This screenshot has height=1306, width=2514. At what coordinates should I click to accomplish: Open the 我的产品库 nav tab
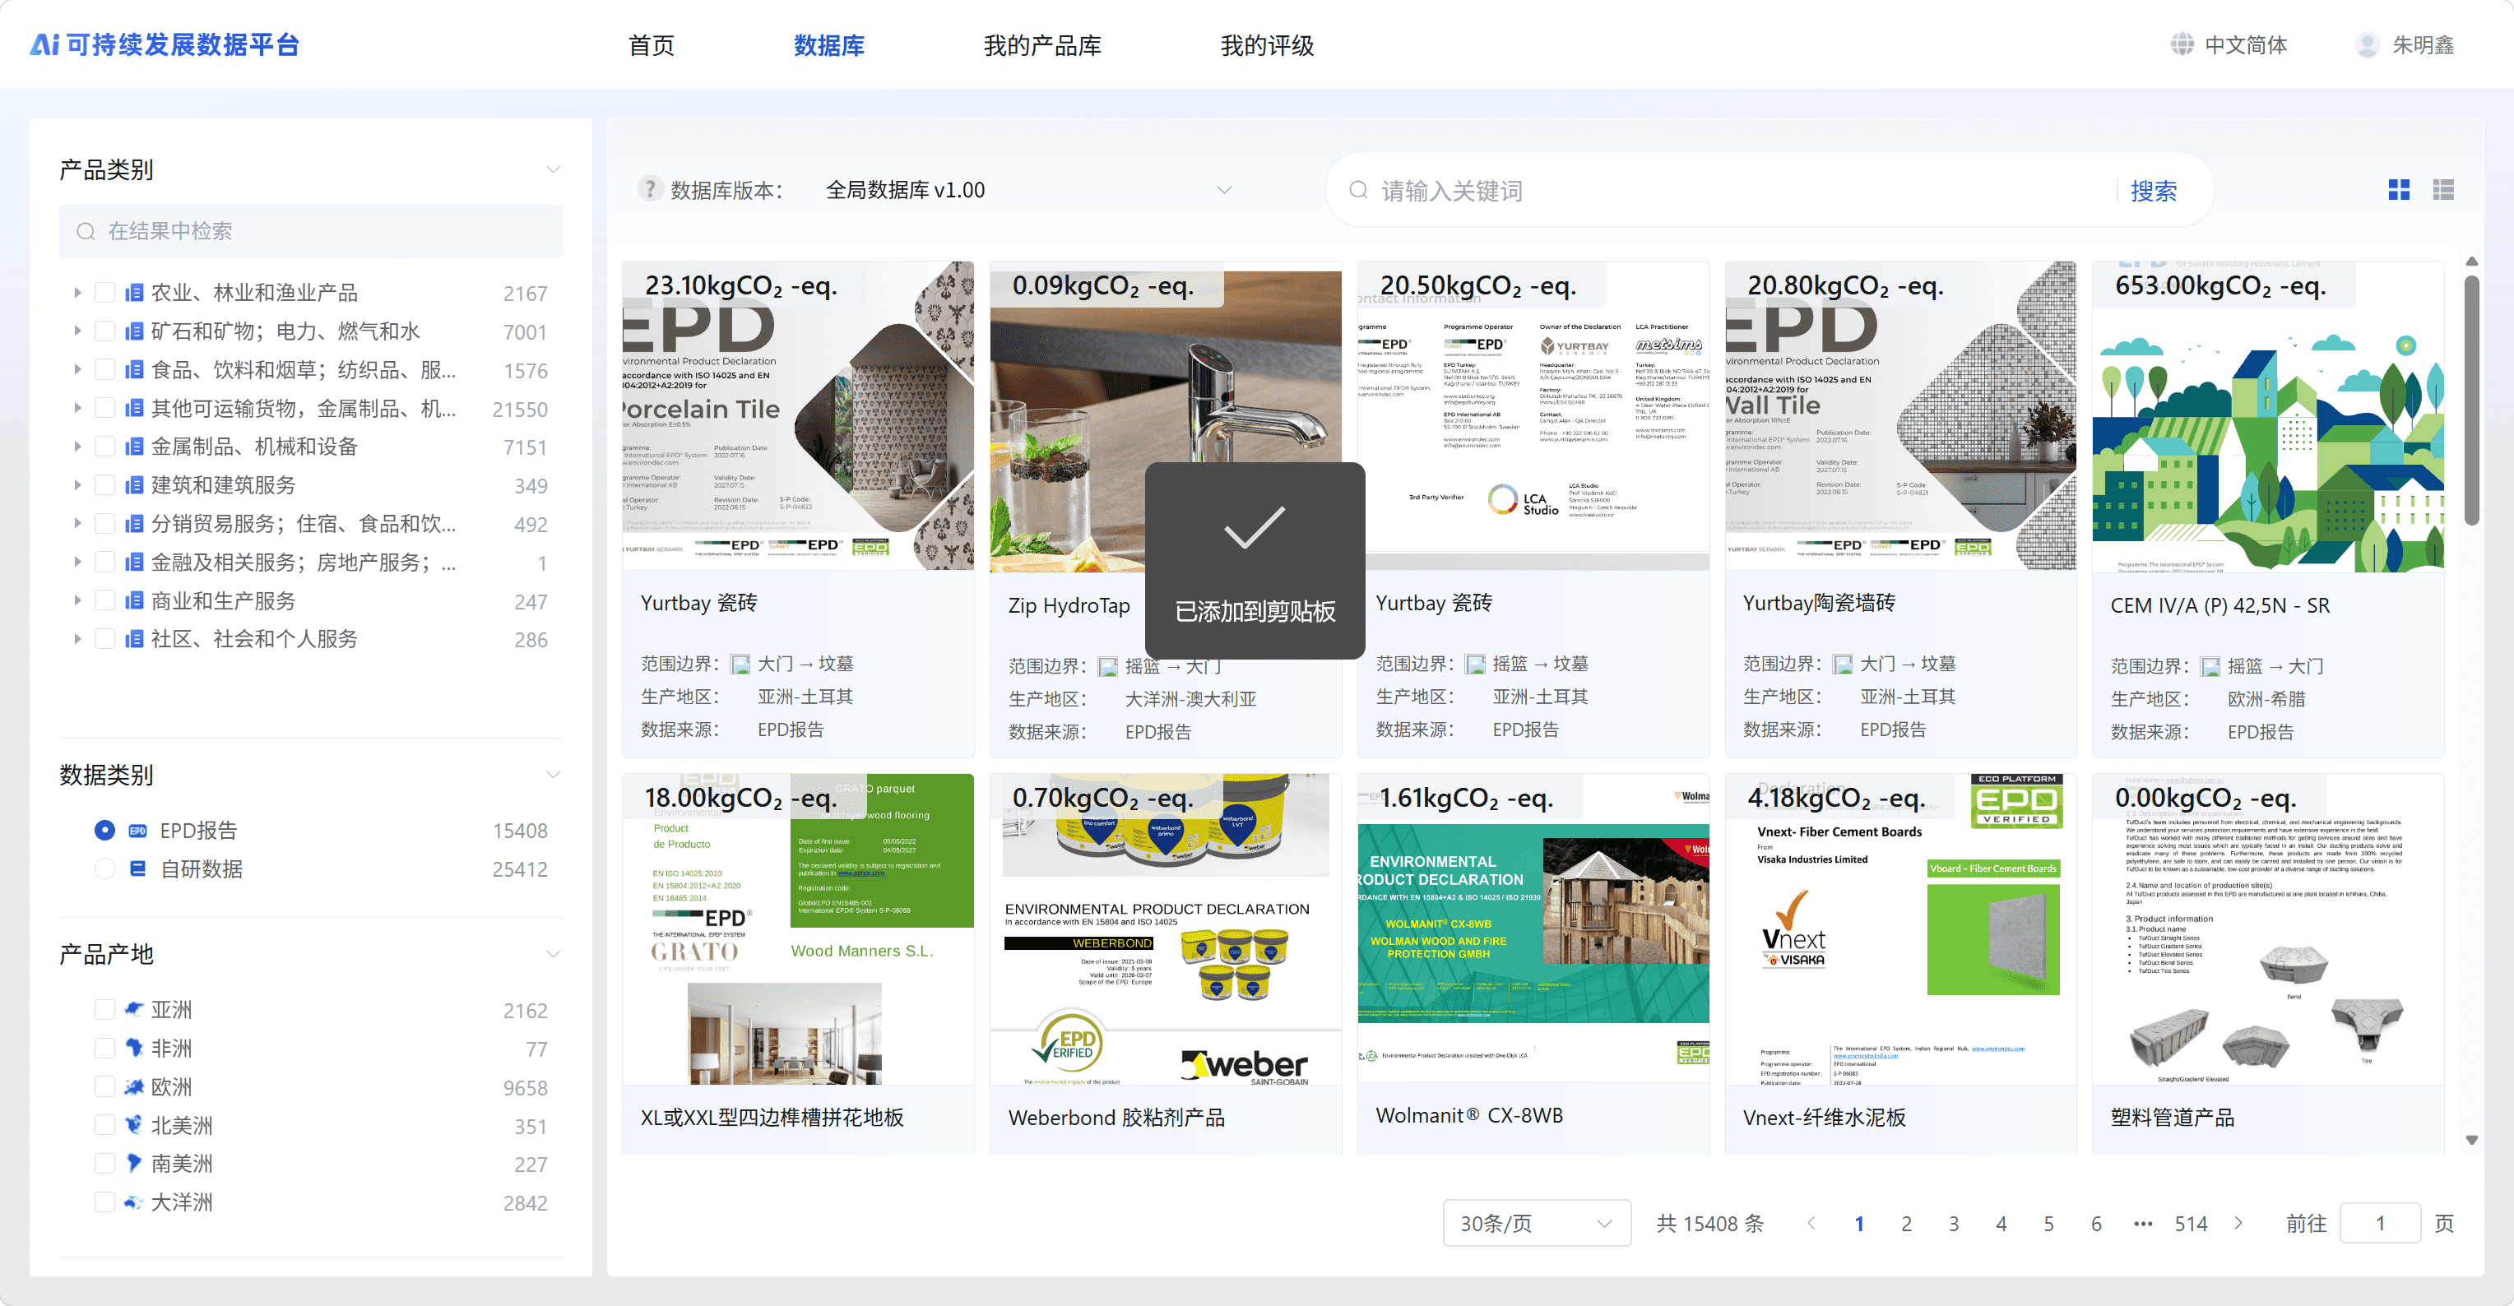click(1042, 45)
